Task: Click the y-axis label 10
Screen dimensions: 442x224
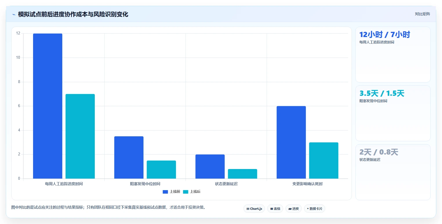Action: [x=18, y=58]
